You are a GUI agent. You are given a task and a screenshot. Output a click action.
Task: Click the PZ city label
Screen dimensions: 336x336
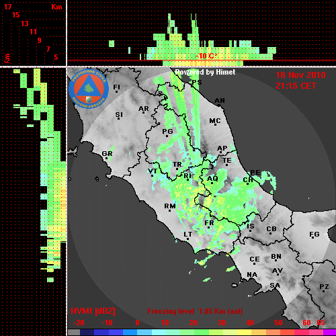[324, 287]
